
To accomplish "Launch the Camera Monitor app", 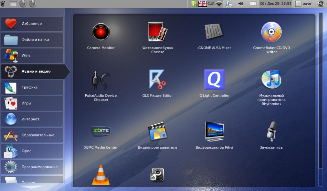I will coord(101,32).
